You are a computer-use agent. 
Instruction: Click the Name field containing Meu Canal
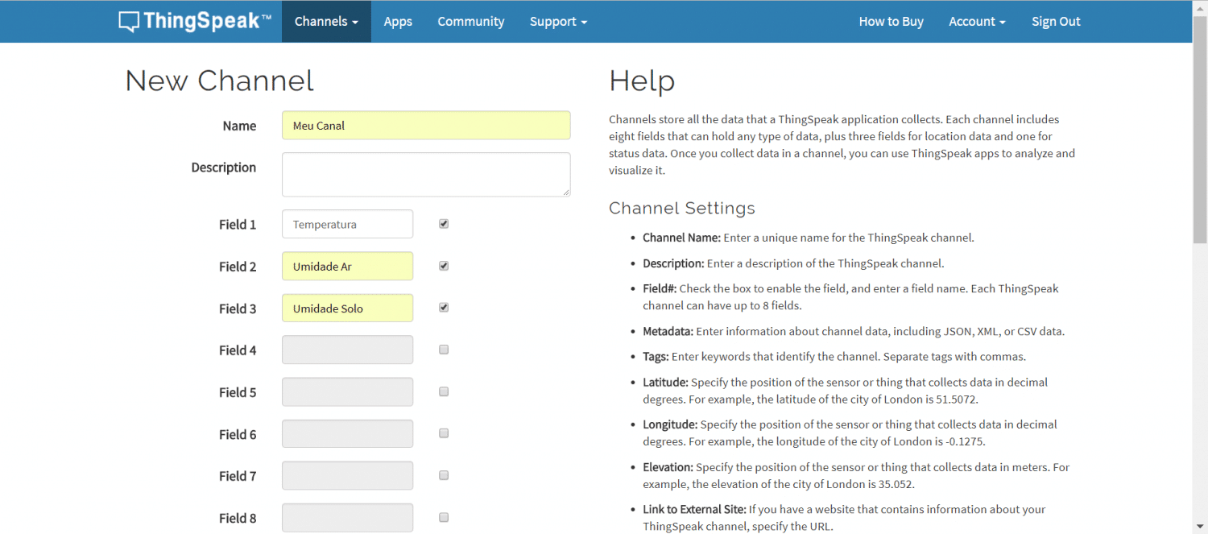426,126
